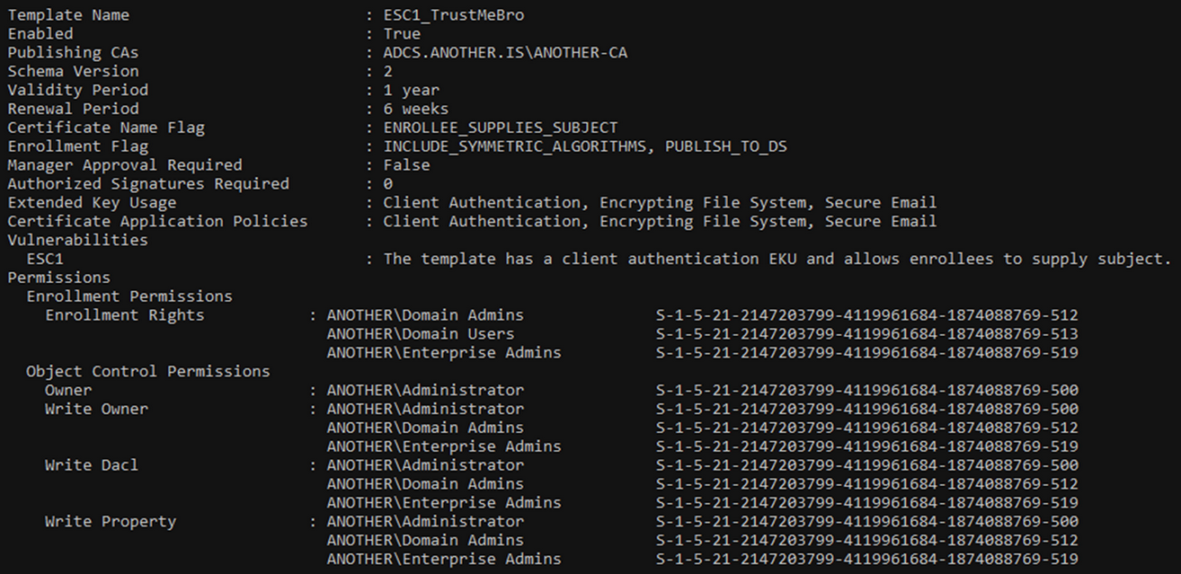Click the Manager Approval Required 'False' value

tap(406, 165)
